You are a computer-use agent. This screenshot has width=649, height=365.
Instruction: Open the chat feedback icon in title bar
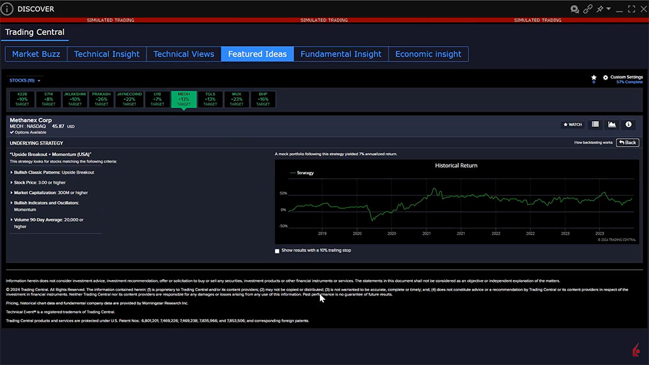(574, 9)
